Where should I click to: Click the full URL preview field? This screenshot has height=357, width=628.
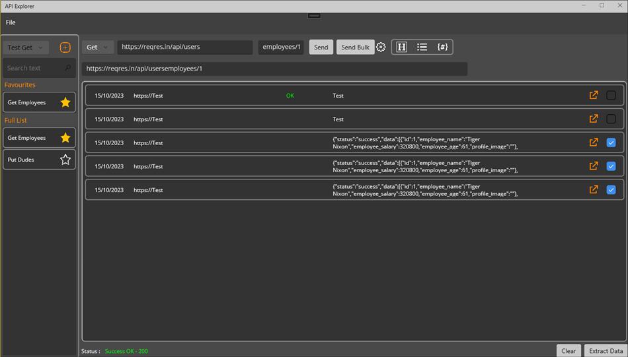click(275, 69)
